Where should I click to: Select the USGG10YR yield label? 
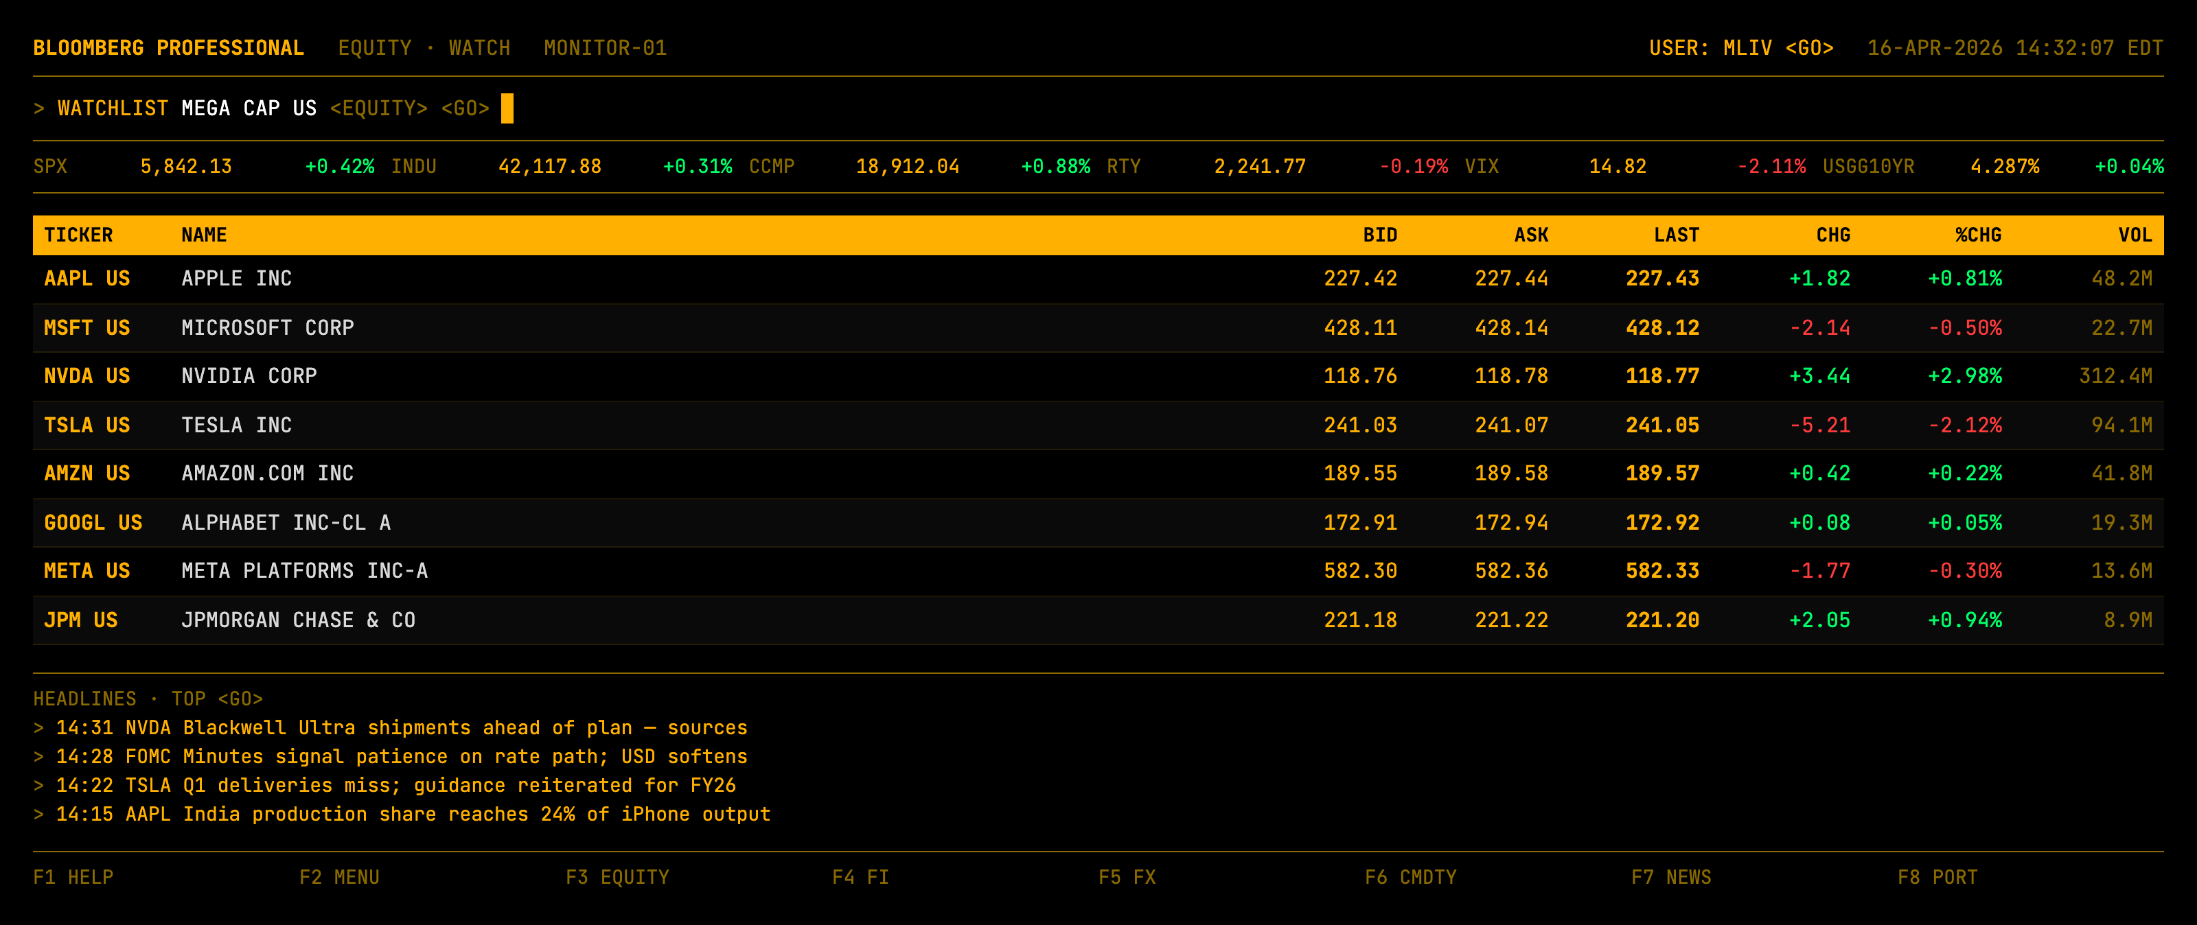click(1869, 167)
